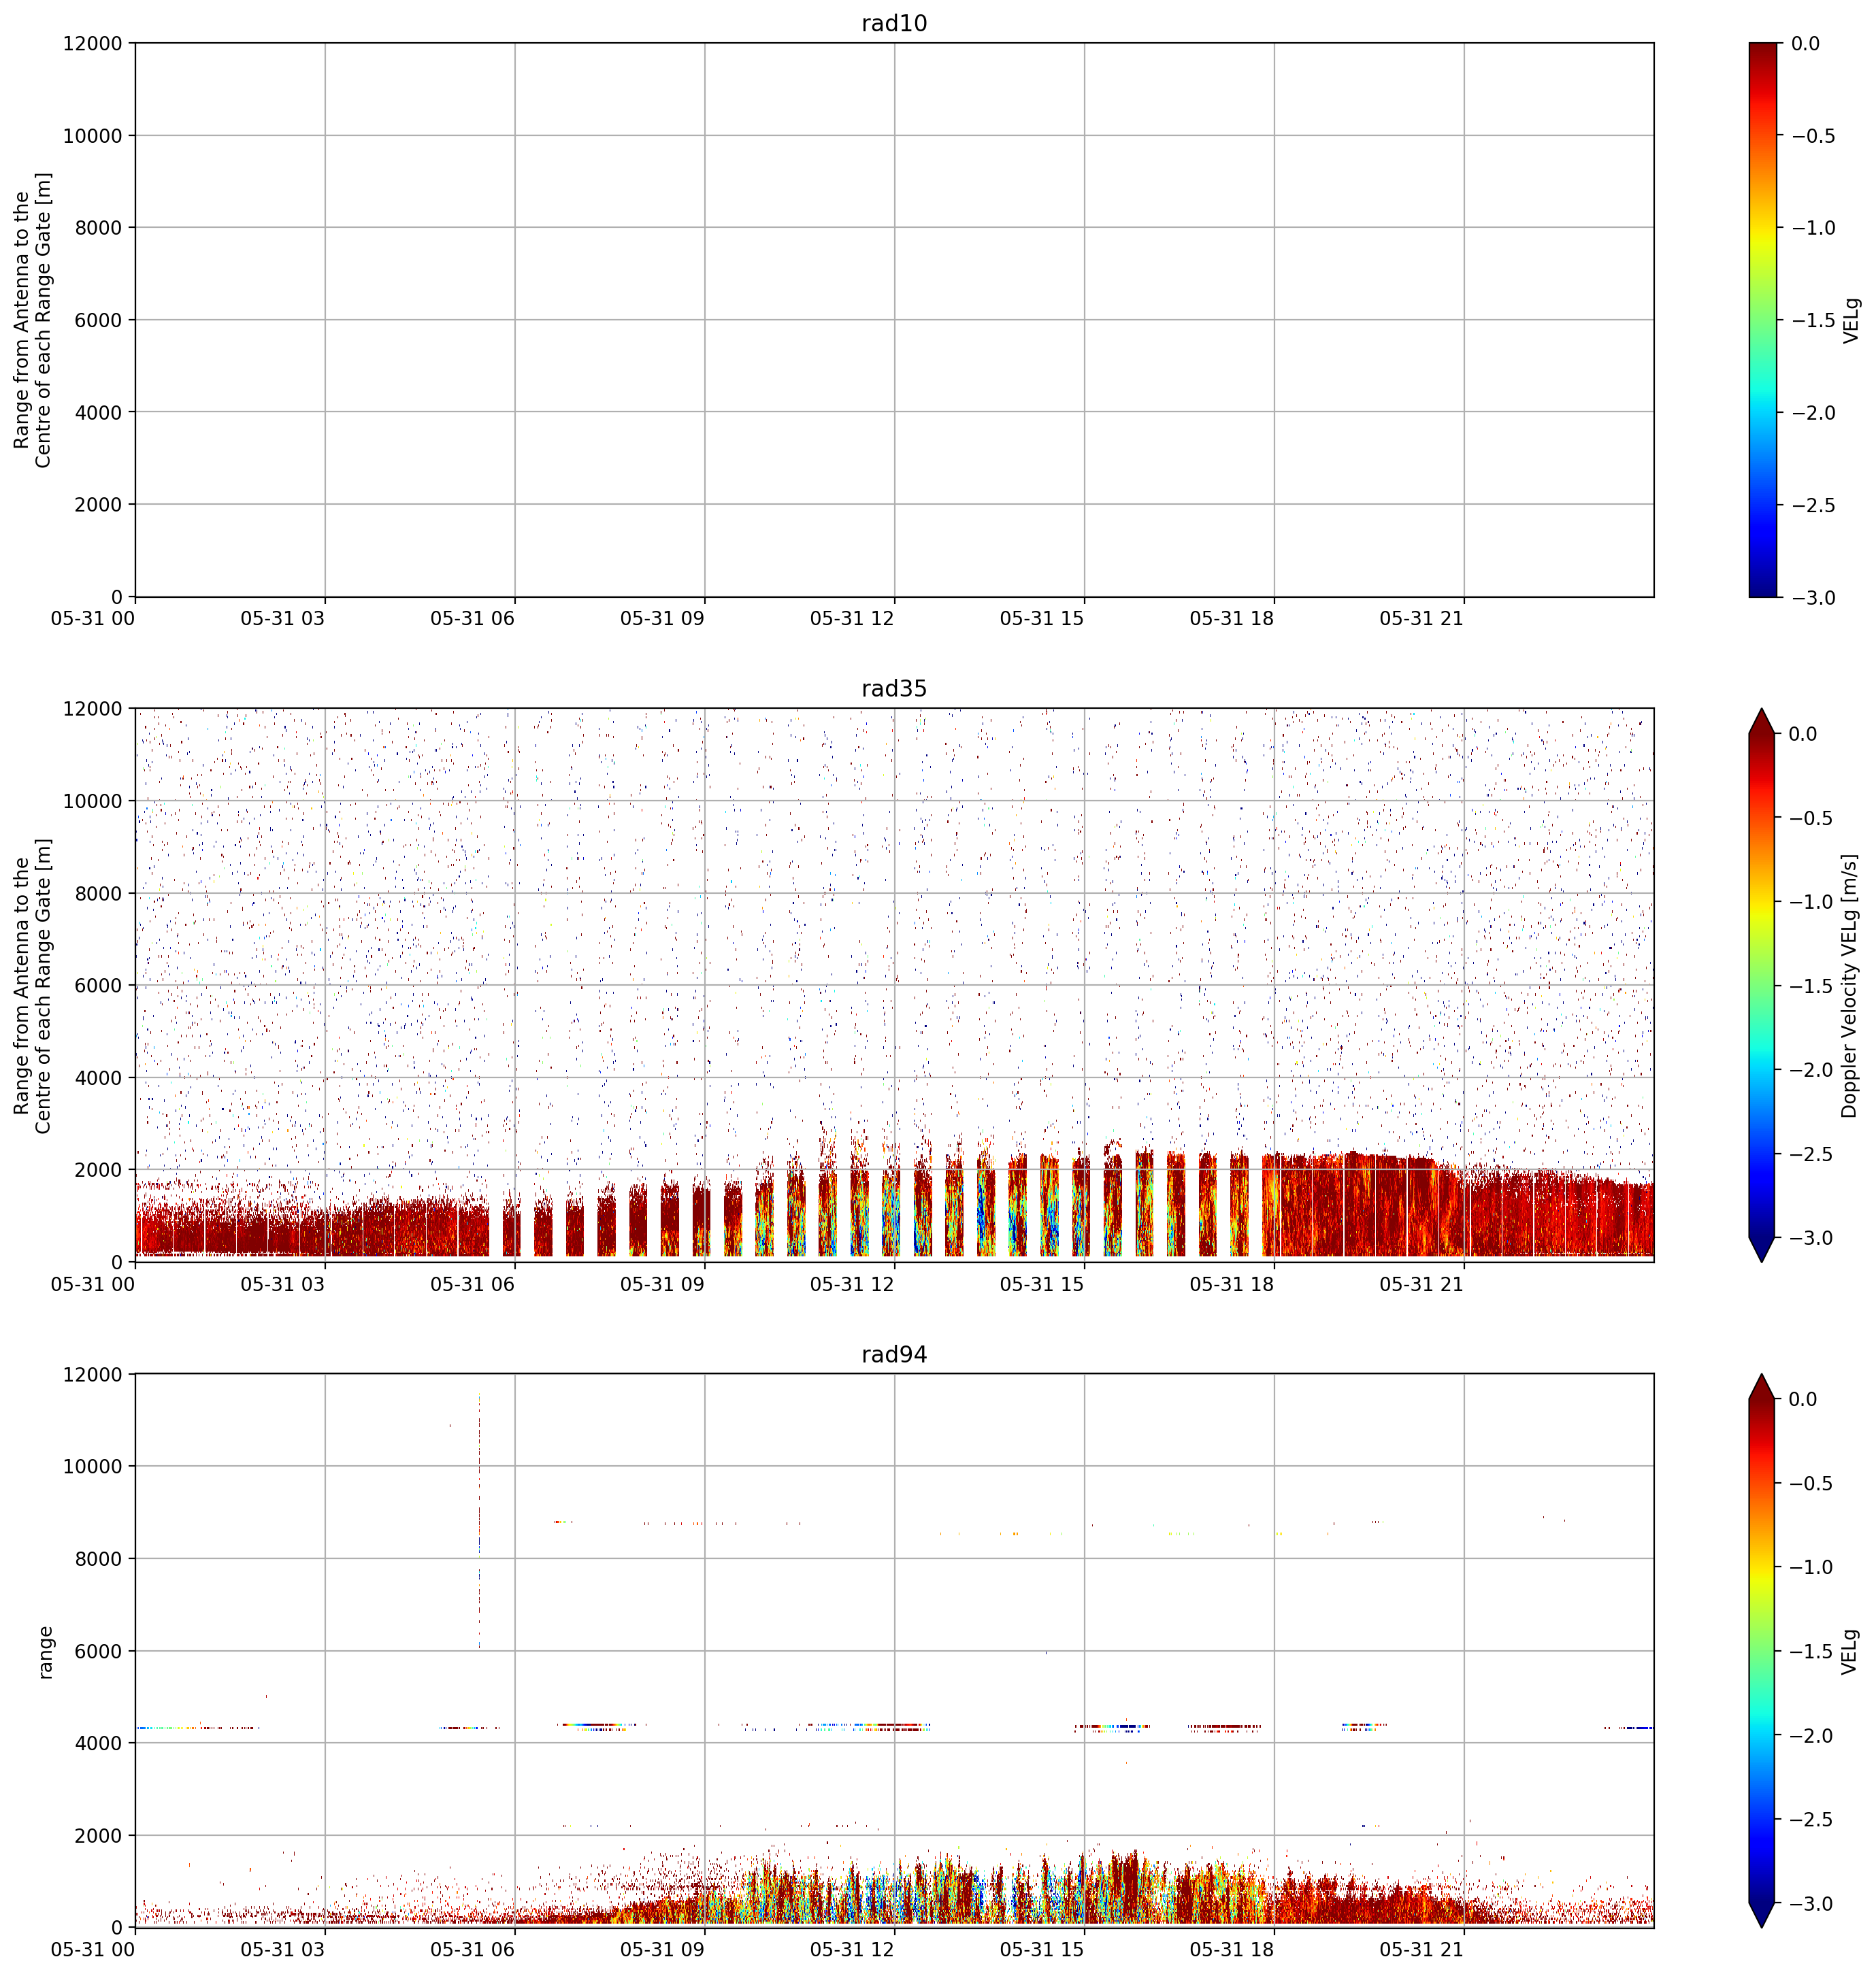This screenshot has height=1974, width=1876.
Task: Click the '05-31 12' tick under rad10
Action: click(852, 619)
